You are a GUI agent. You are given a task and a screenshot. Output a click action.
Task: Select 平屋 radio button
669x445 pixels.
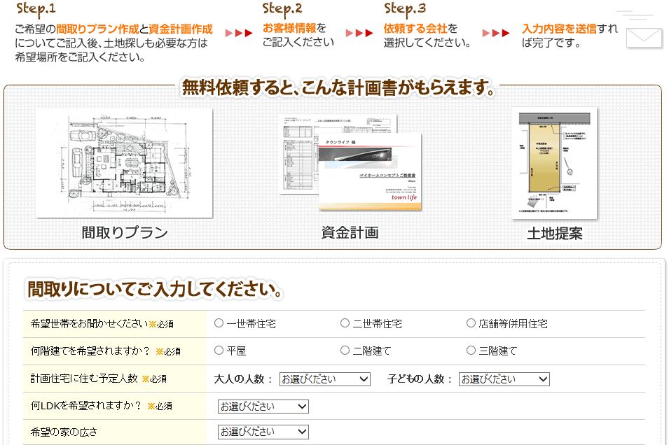coord(219,351)
